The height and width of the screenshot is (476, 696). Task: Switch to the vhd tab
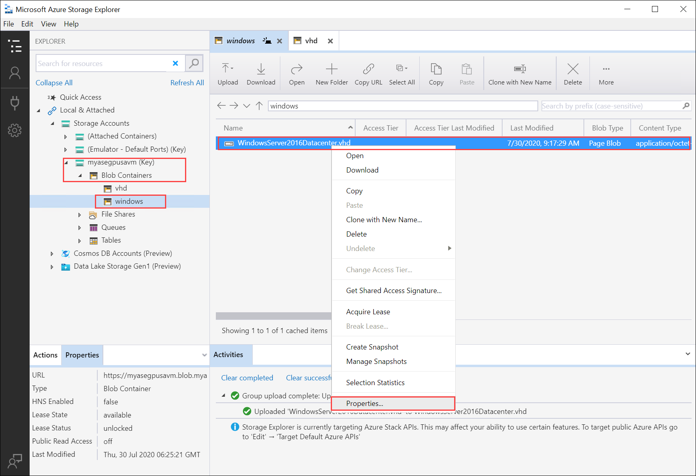[311, 40]
